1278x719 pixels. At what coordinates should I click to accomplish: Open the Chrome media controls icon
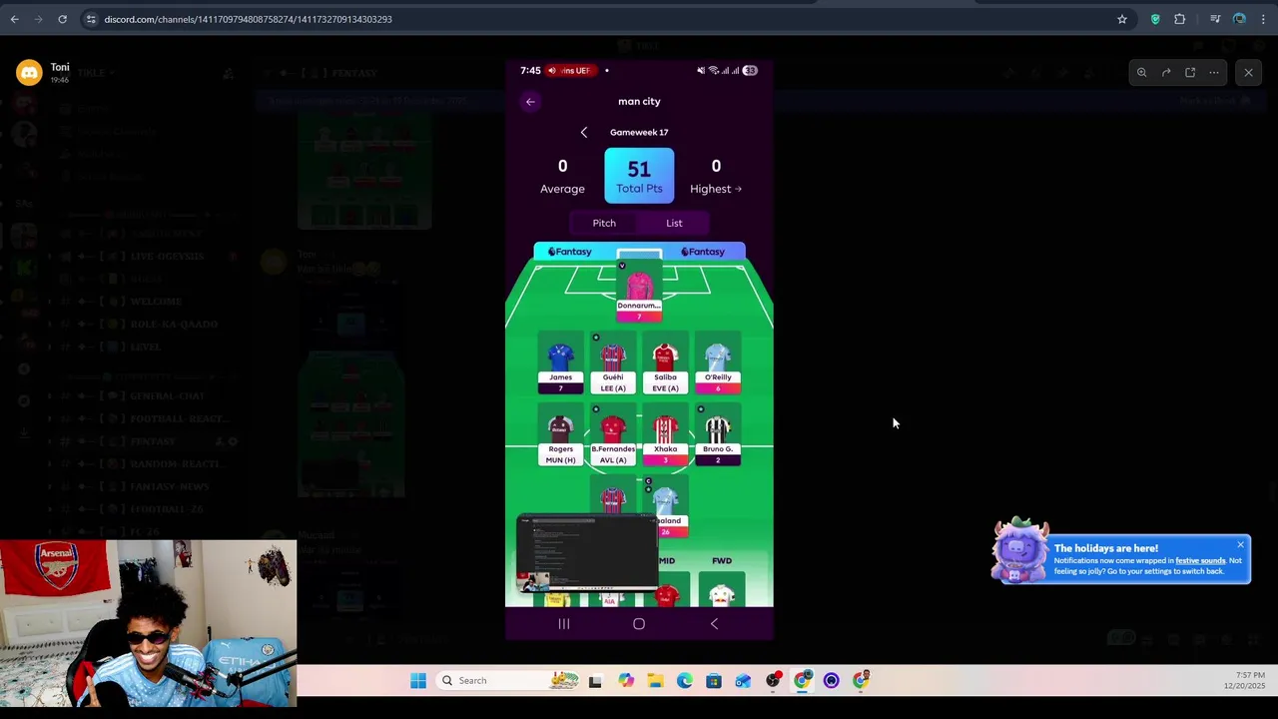(1215, 19)
